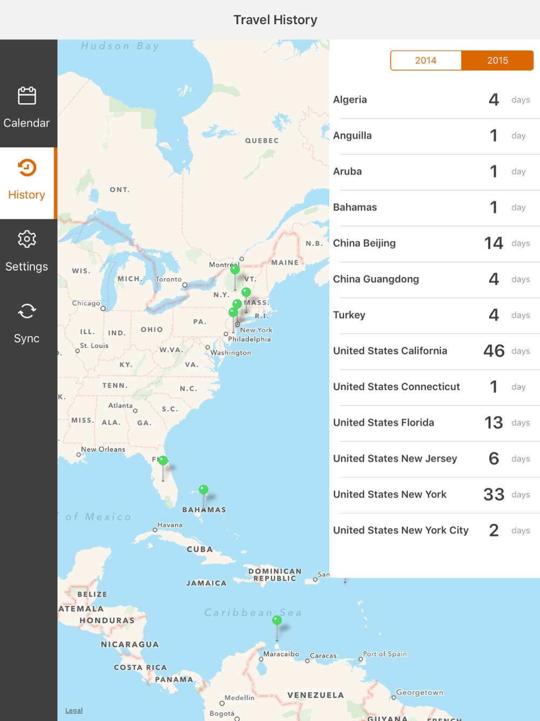Image resolution: width=540 pixels, height=721 pixels.
Task: Open the map Legal link
Action: (74, 710)
